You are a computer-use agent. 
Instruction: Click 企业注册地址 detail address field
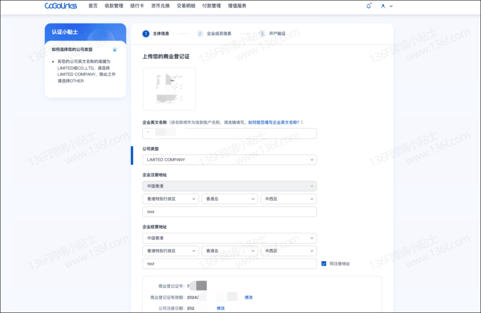(x=229, y=212)
